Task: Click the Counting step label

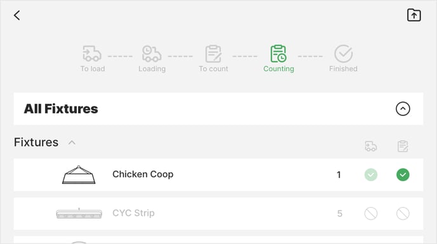Action: point(279,68)
